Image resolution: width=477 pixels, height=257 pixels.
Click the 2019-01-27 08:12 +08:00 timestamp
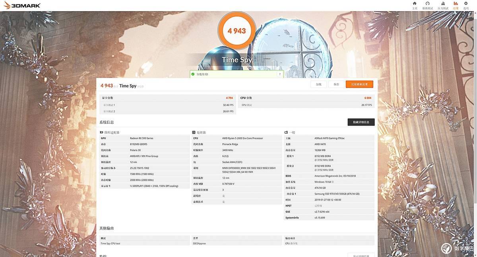tap(328, 200)
